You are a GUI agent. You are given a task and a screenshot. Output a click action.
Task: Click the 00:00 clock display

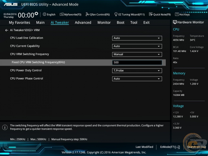[26, 15]
